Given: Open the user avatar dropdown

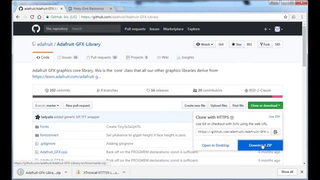Looking at the screenshot, I should pyautogui.click(x=278, y=29).
